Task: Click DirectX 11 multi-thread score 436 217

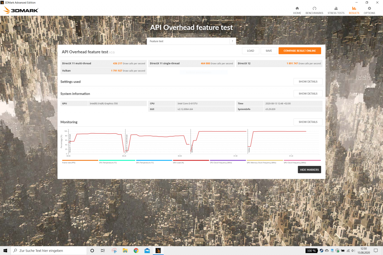Action: pos(117,63)
